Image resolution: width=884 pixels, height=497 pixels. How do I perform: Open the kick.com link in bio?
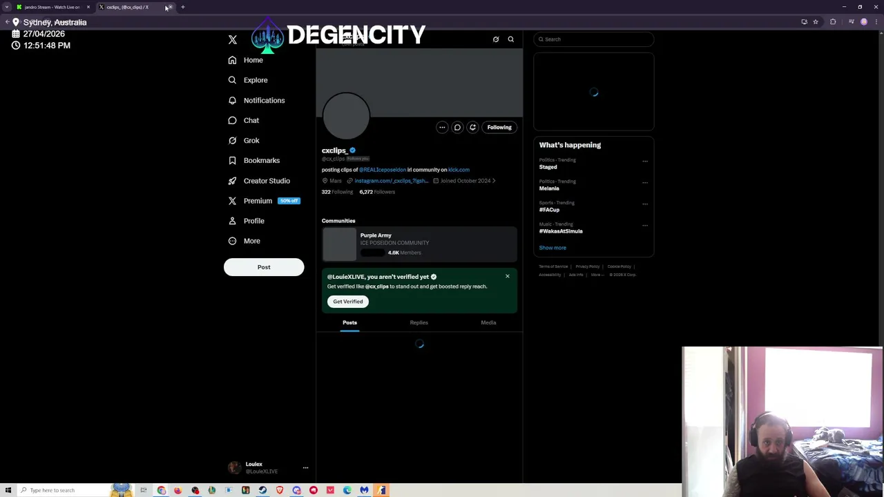pyautogui.click(x=459, y=170)
